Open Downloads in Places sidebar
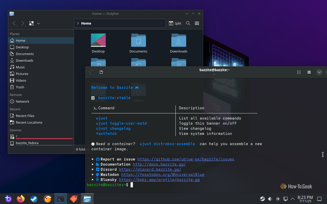 click(41, 60)
